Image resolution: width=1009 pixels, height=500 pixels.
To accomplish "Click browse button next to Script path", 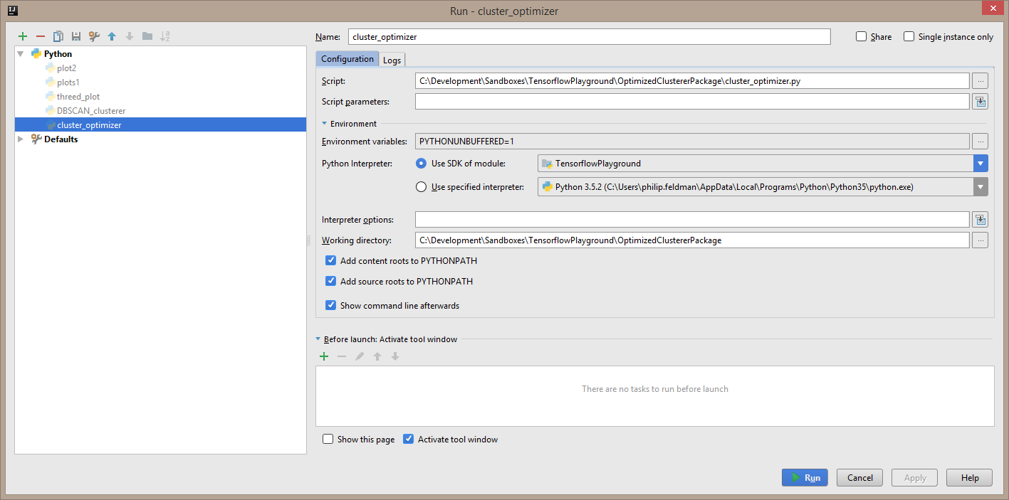I will pos(981,81).
